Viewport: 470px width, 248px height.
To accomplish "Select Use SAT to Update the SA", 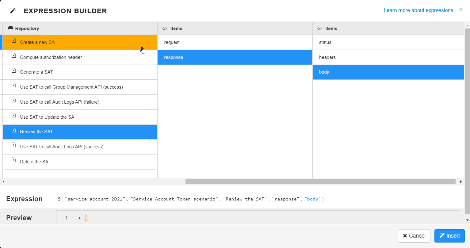I will tap(80, 117).
